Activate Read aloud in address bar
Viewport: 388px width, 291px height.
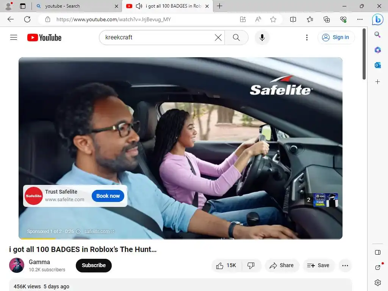click(258, 19)
